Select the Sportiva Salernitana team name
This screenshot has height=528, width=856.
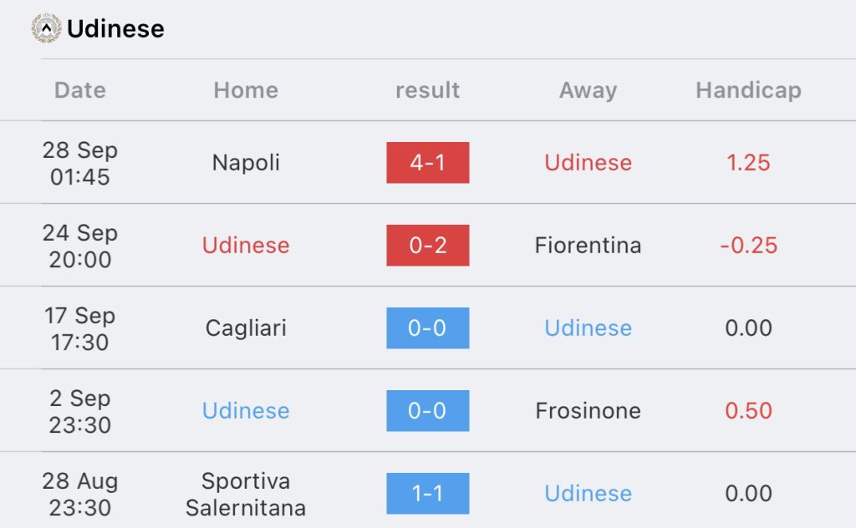246,495
